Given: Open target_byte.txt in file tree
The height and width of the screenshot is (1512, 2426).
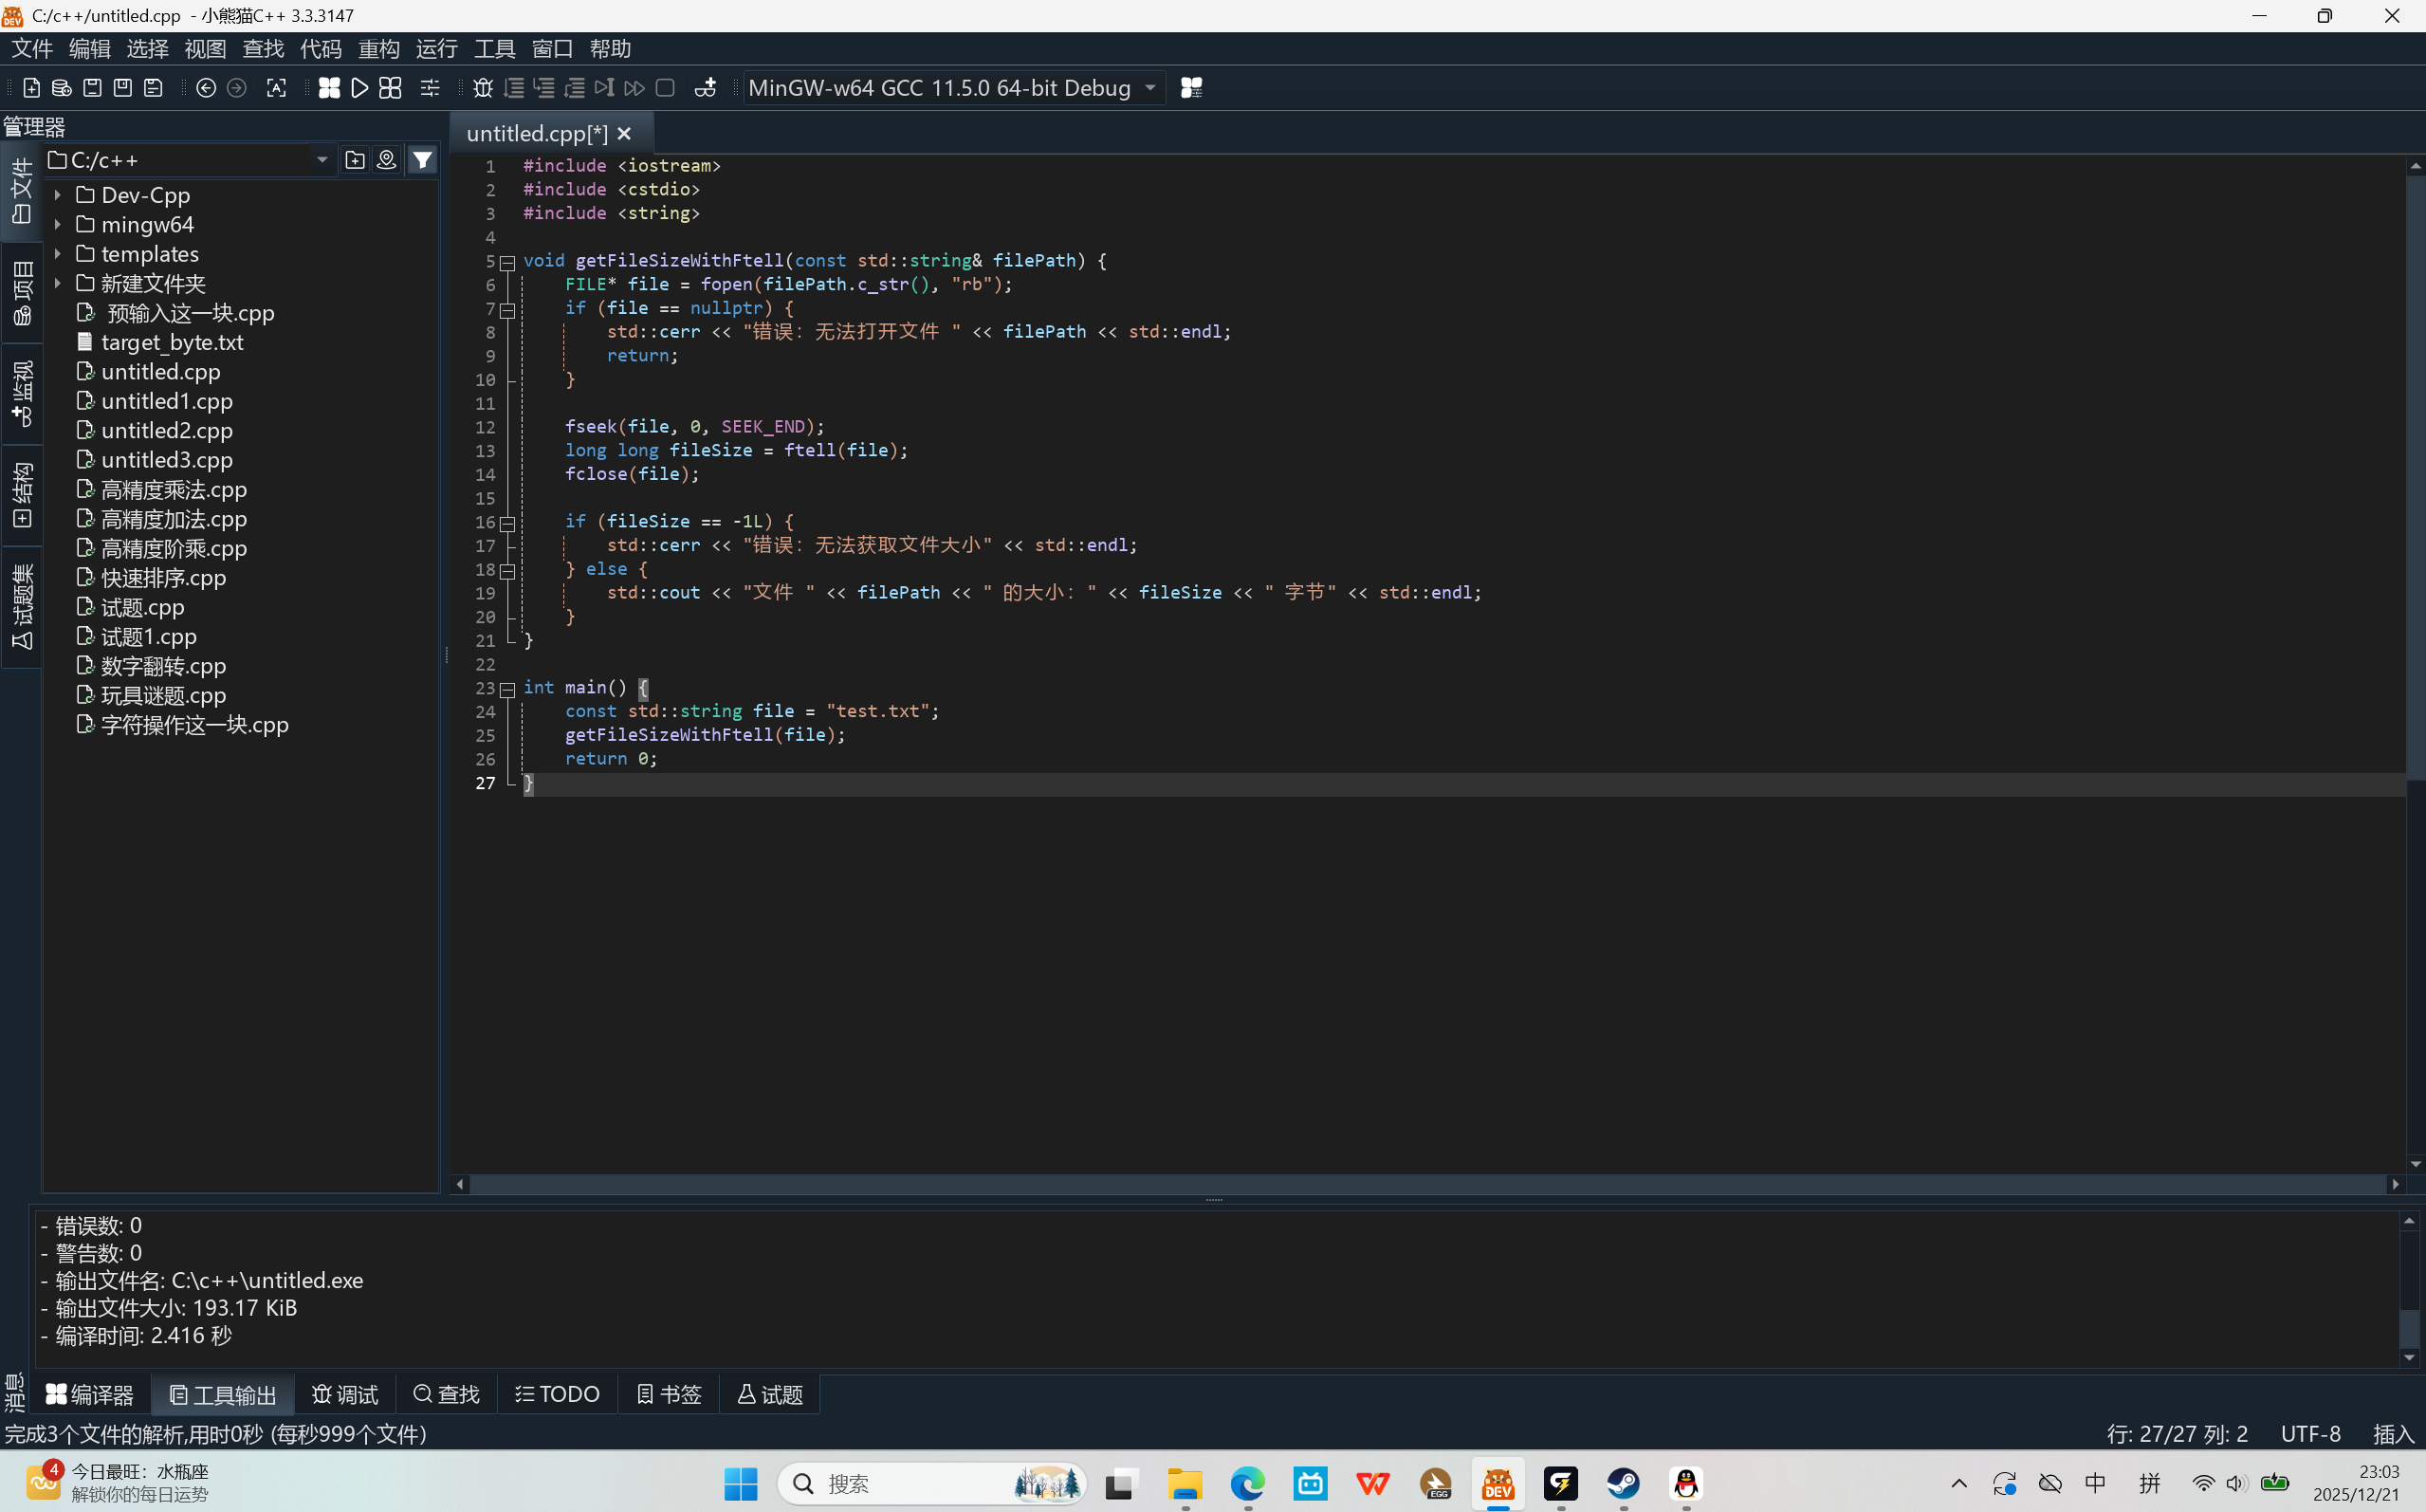Looking at the screenshot, I should (172, 342).
